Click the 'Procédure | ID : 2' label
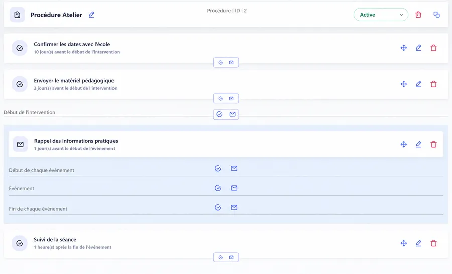This screenshot has height=274, width=452. point(227,11)
